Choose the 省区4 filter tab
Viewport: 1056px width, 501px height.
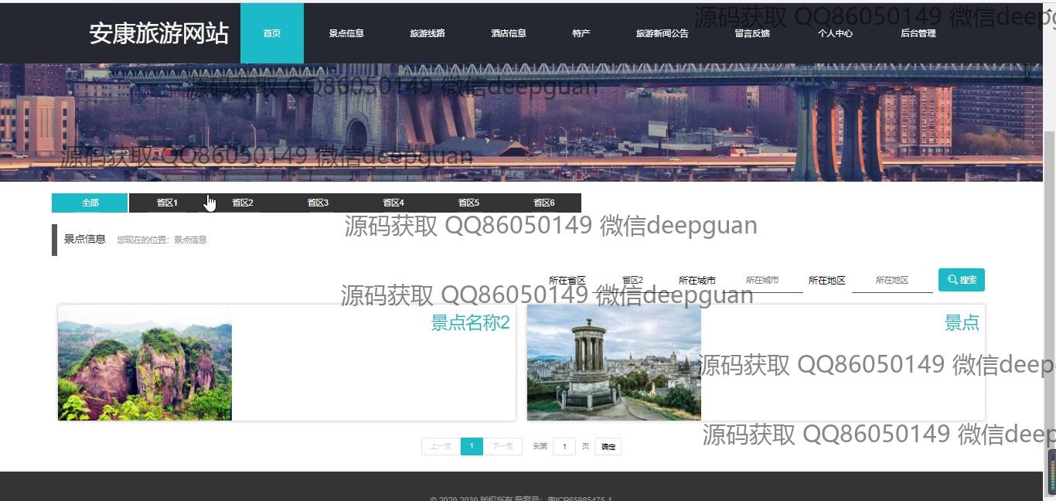[x=393, y=203]
